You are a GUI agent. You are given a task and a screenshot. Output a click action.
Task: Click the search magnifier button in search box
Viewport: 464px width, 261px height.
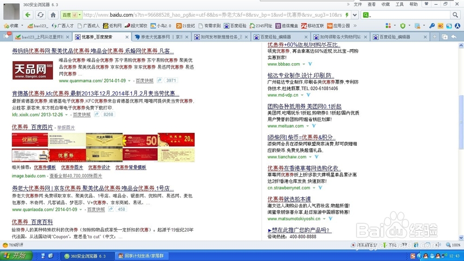tap(455, 15)
